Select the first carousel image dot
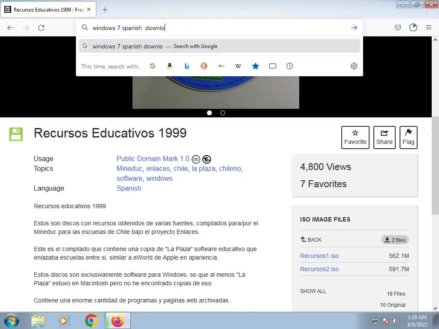This screenshot has width=439, height=329. (x=209, y=113)
